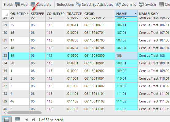Image resolution: width=170 pixels, height=122 pixels.
Task: Select row 37 by its row header
Action: pos(6,86)
